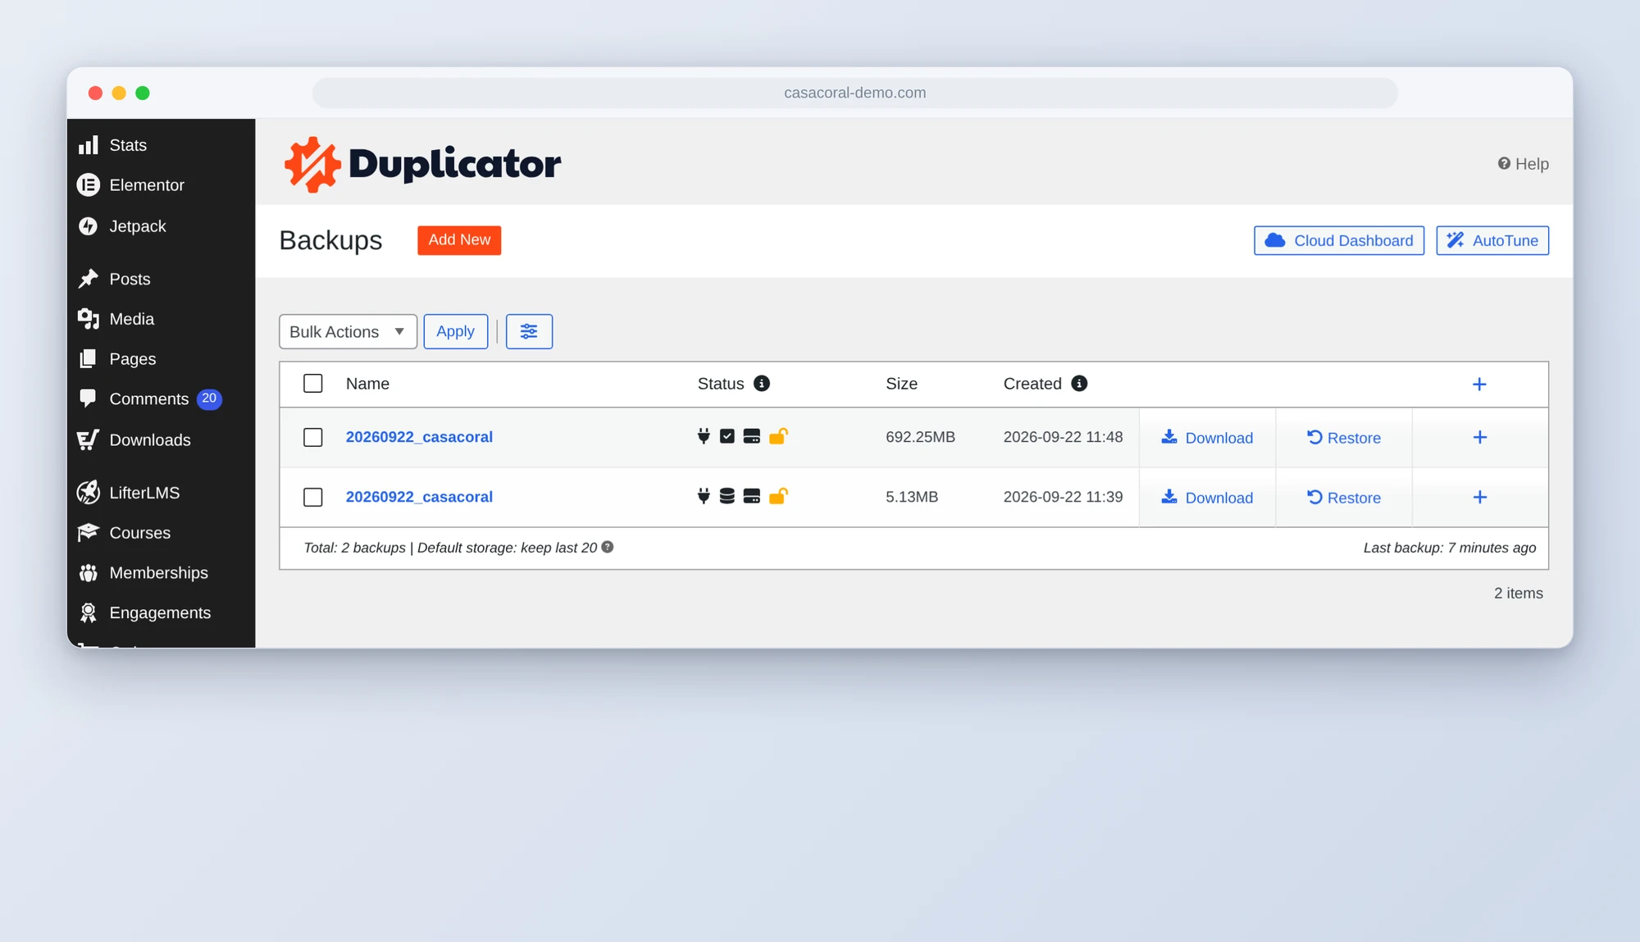
Task: Select the 11:48 backup checkbox
Action: point(312,438)
